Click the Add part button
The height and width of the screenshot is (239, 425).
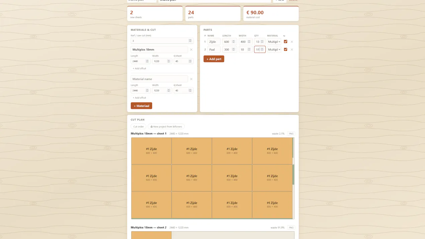click(214, 59)
